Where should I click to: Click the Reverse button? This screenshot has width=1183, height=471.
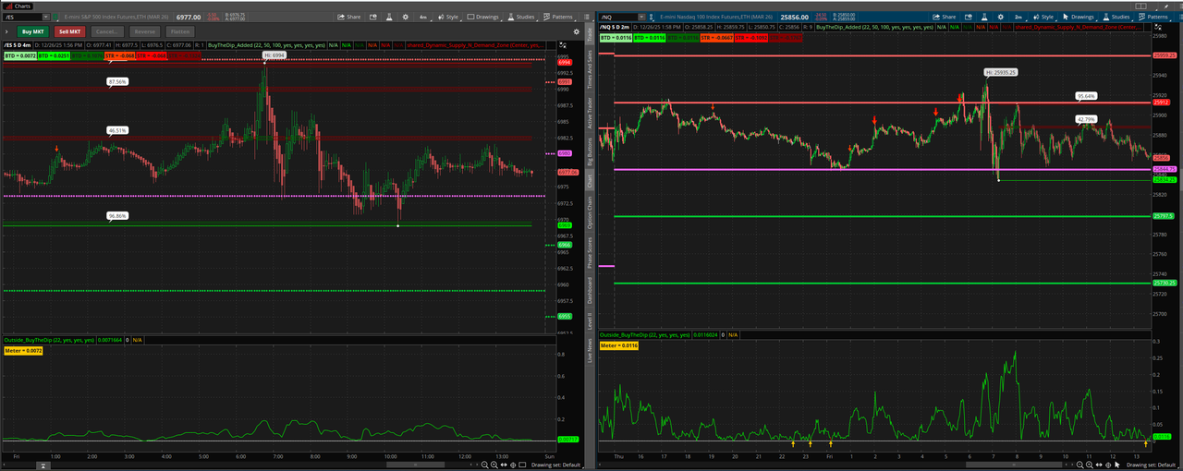point(145,31)
